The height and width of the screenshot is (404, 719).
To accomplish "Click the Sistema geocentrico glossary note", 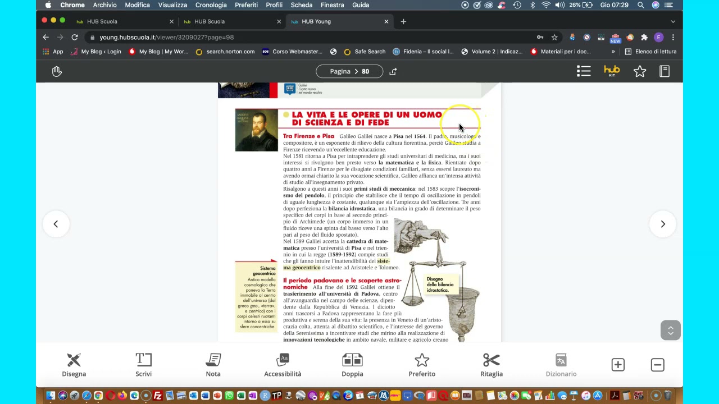I will coord(257,297).
